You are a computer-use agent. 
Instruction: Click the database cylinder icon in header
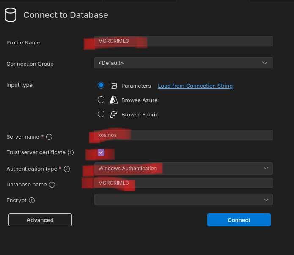click(x=10, y=15)
